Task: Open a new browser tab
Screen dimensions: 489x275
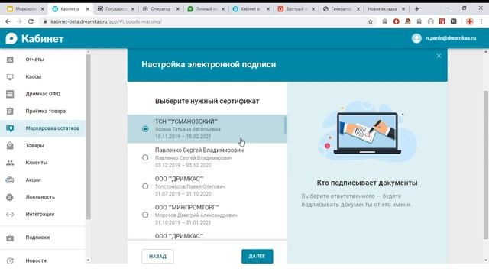Action: tap(417, 9)
